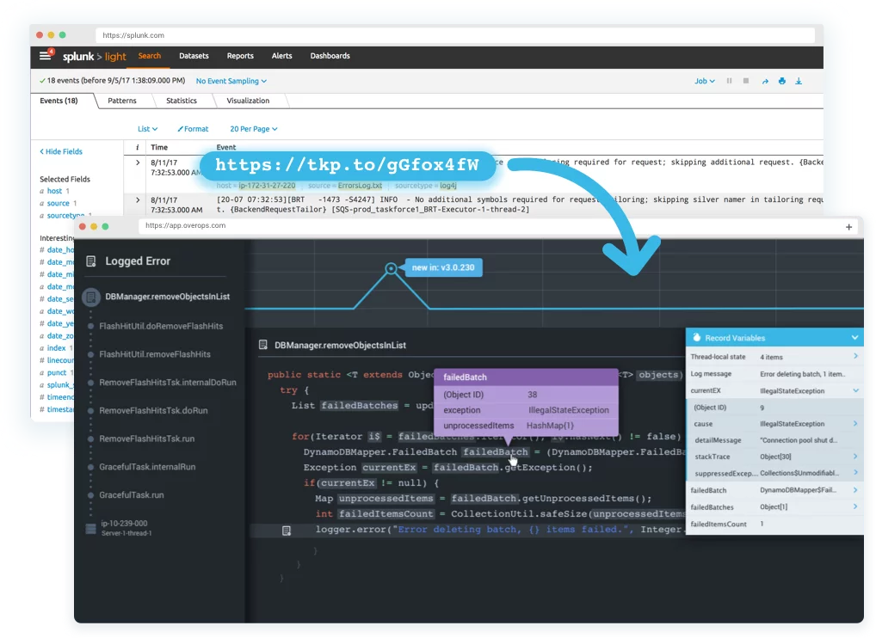Viewport: 876px width, 638px height.
Task: Expand the second 8/11/17 event row
Action: pos(138,199)
